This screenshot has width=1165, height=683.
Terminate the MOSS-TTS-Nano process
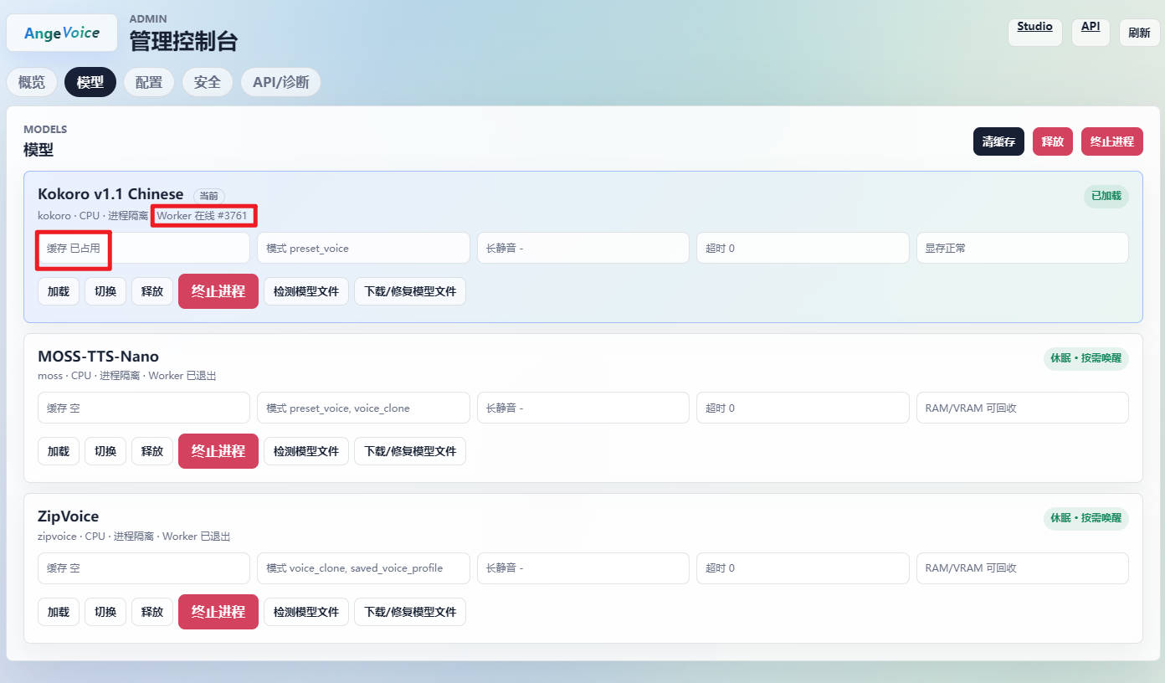pos(218,451)
